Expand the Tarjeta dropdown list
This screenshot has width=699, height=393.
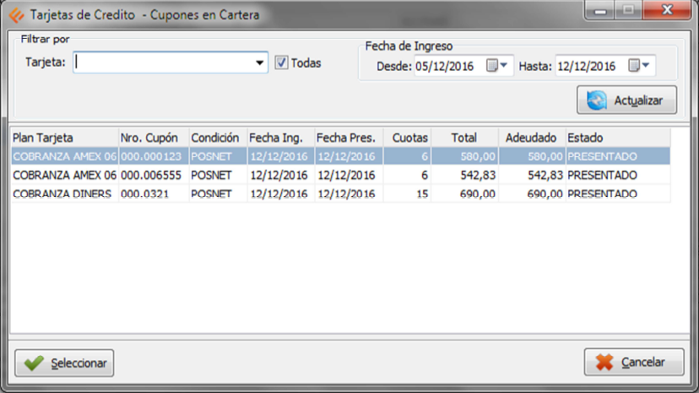pos(259,63)
